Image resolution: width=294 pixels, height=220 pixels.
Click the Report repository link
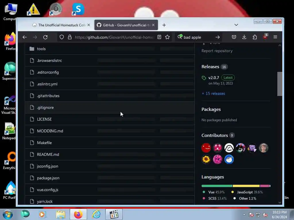pos(217,51)
